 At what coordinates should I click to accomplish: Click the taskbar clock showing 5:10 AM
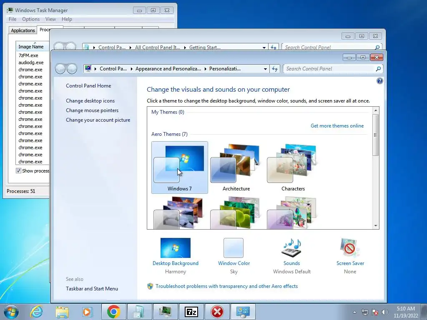(x=406, y=312)
